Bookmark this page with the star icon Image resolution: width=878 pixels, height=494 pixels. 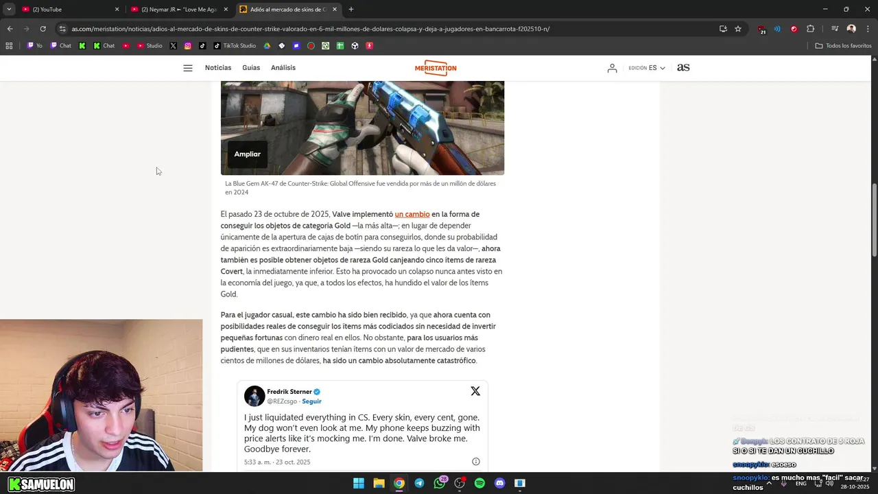[738, 29]
